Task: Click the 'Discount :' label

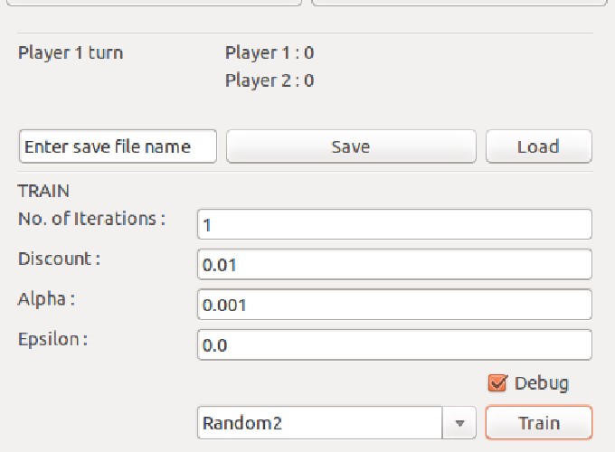Action: point(59,259)
